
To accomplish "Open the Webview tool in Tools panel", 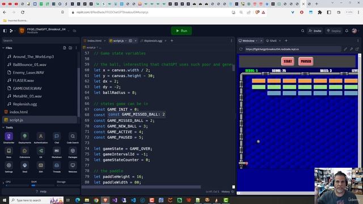I will (73, 167).
